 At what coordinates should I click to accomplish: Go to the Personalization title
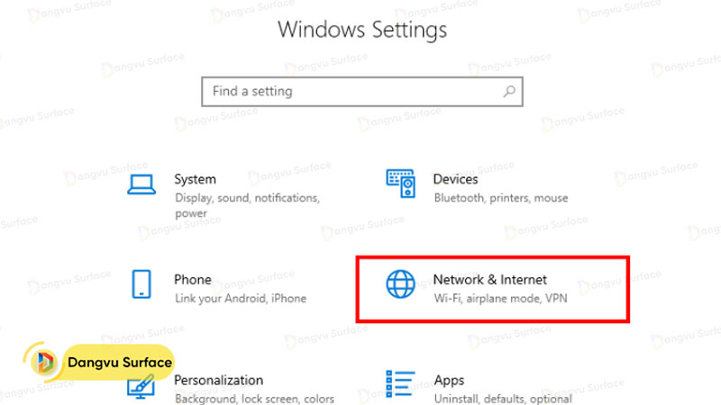[x=218, y=381]
